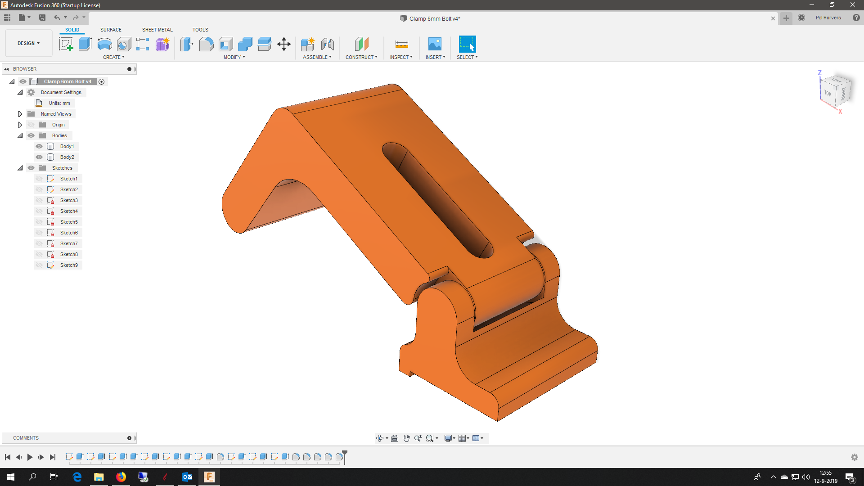The width and height of the screenshot is (864, 486).
Task: Click the Undo arrow
Action: [x=57, y=18]
